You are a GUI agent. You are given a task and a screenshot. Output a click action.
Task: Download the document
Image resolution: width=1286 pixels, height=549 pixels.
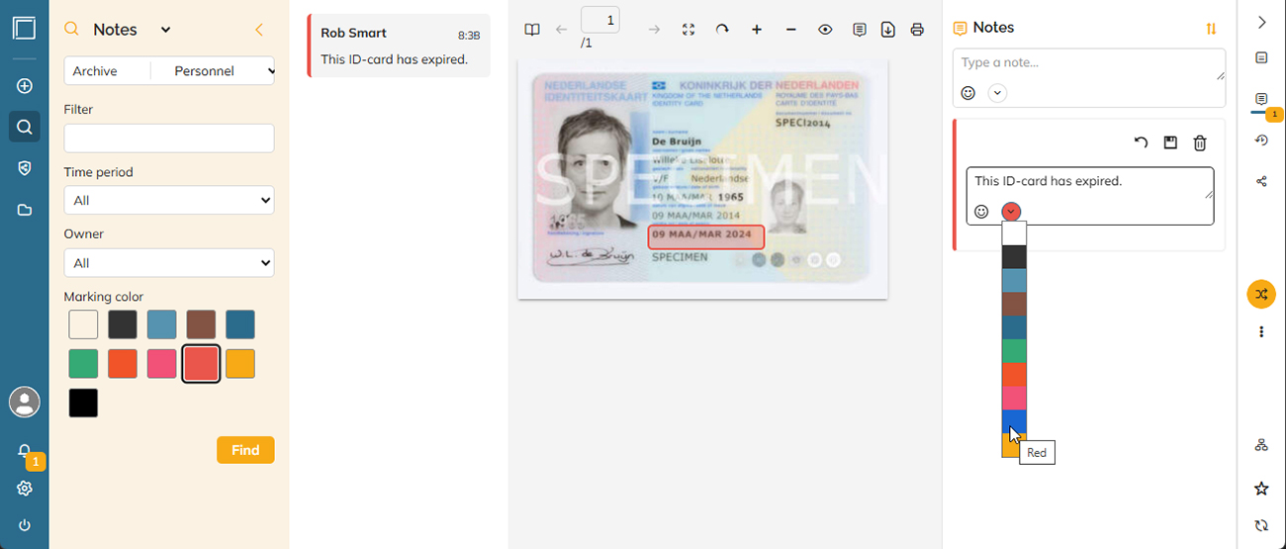(888, 30)
